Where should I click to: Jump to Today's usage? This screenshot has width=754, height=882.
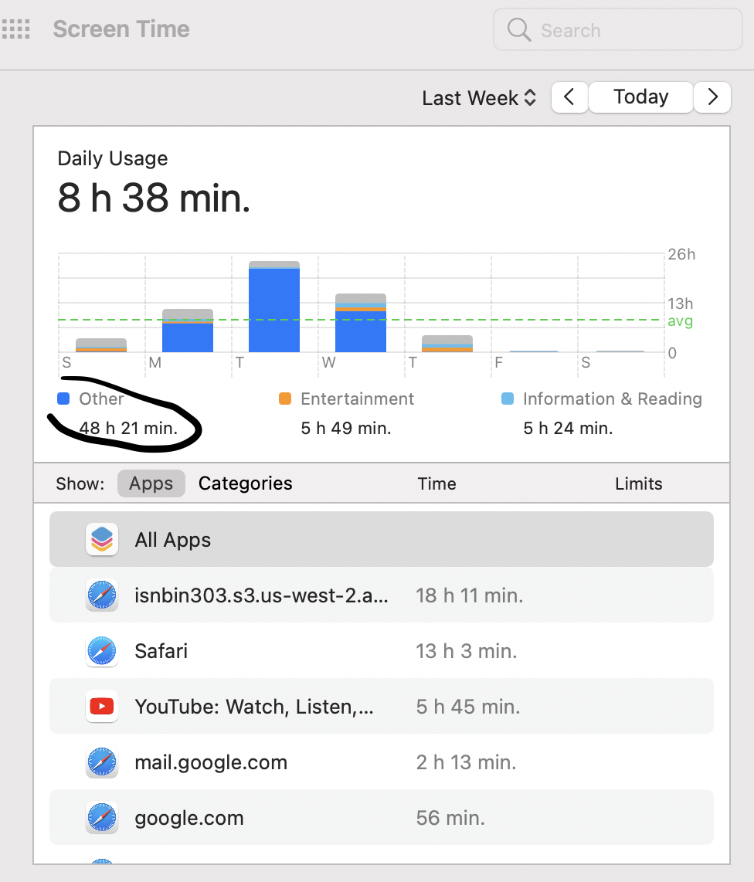click(641, 97)
